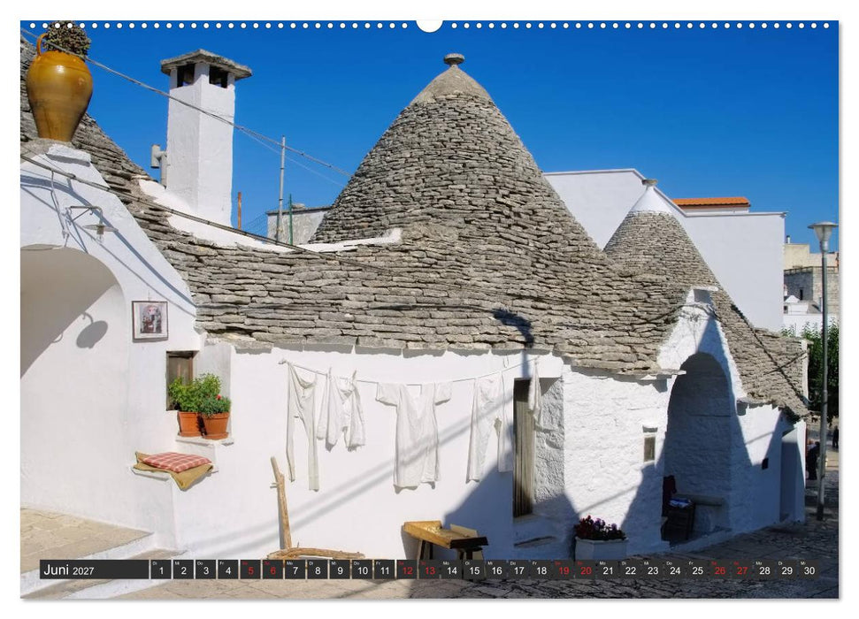859x619 pixels.
Task: Select date 1 in the calendar strip
Action: click(160, 569)
